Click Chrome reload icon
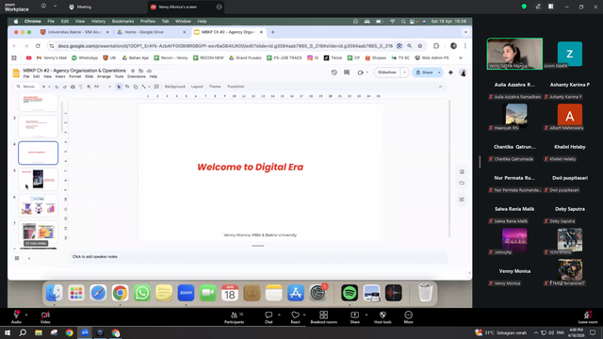Image resolution: width=603 pixels, height=339 pixels. [38, 46]
